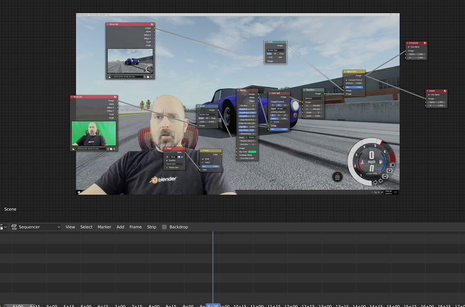Open the Sequencer view mode dropdown

coord(36,227)
